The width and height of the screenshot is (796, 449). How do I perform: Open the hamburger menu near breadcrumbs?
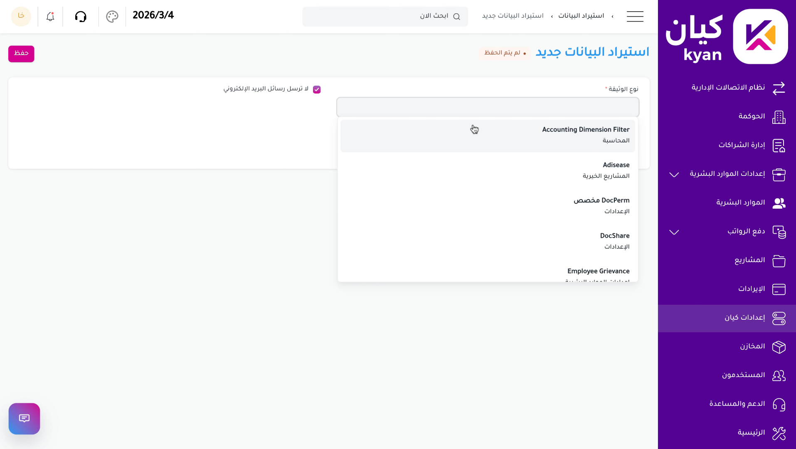(635, 16)
